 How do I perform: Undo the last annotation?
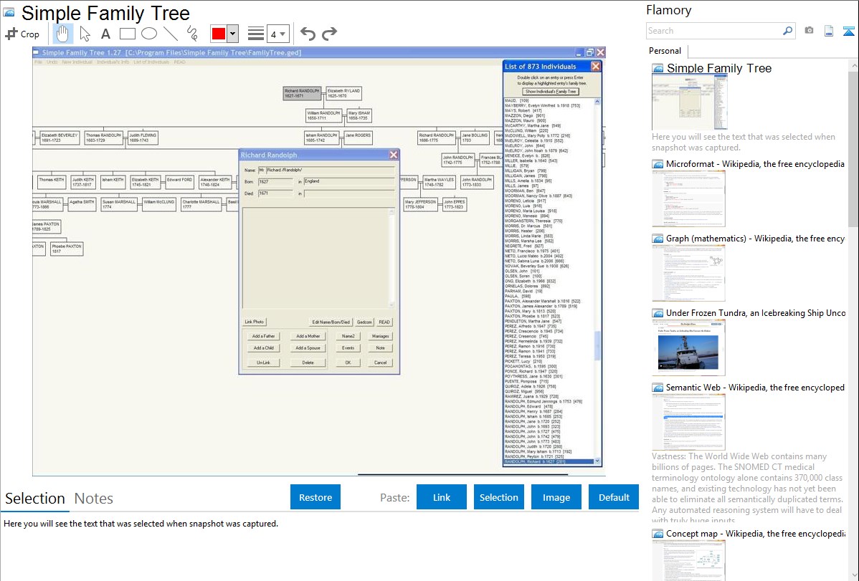click(x=308, y=34)
